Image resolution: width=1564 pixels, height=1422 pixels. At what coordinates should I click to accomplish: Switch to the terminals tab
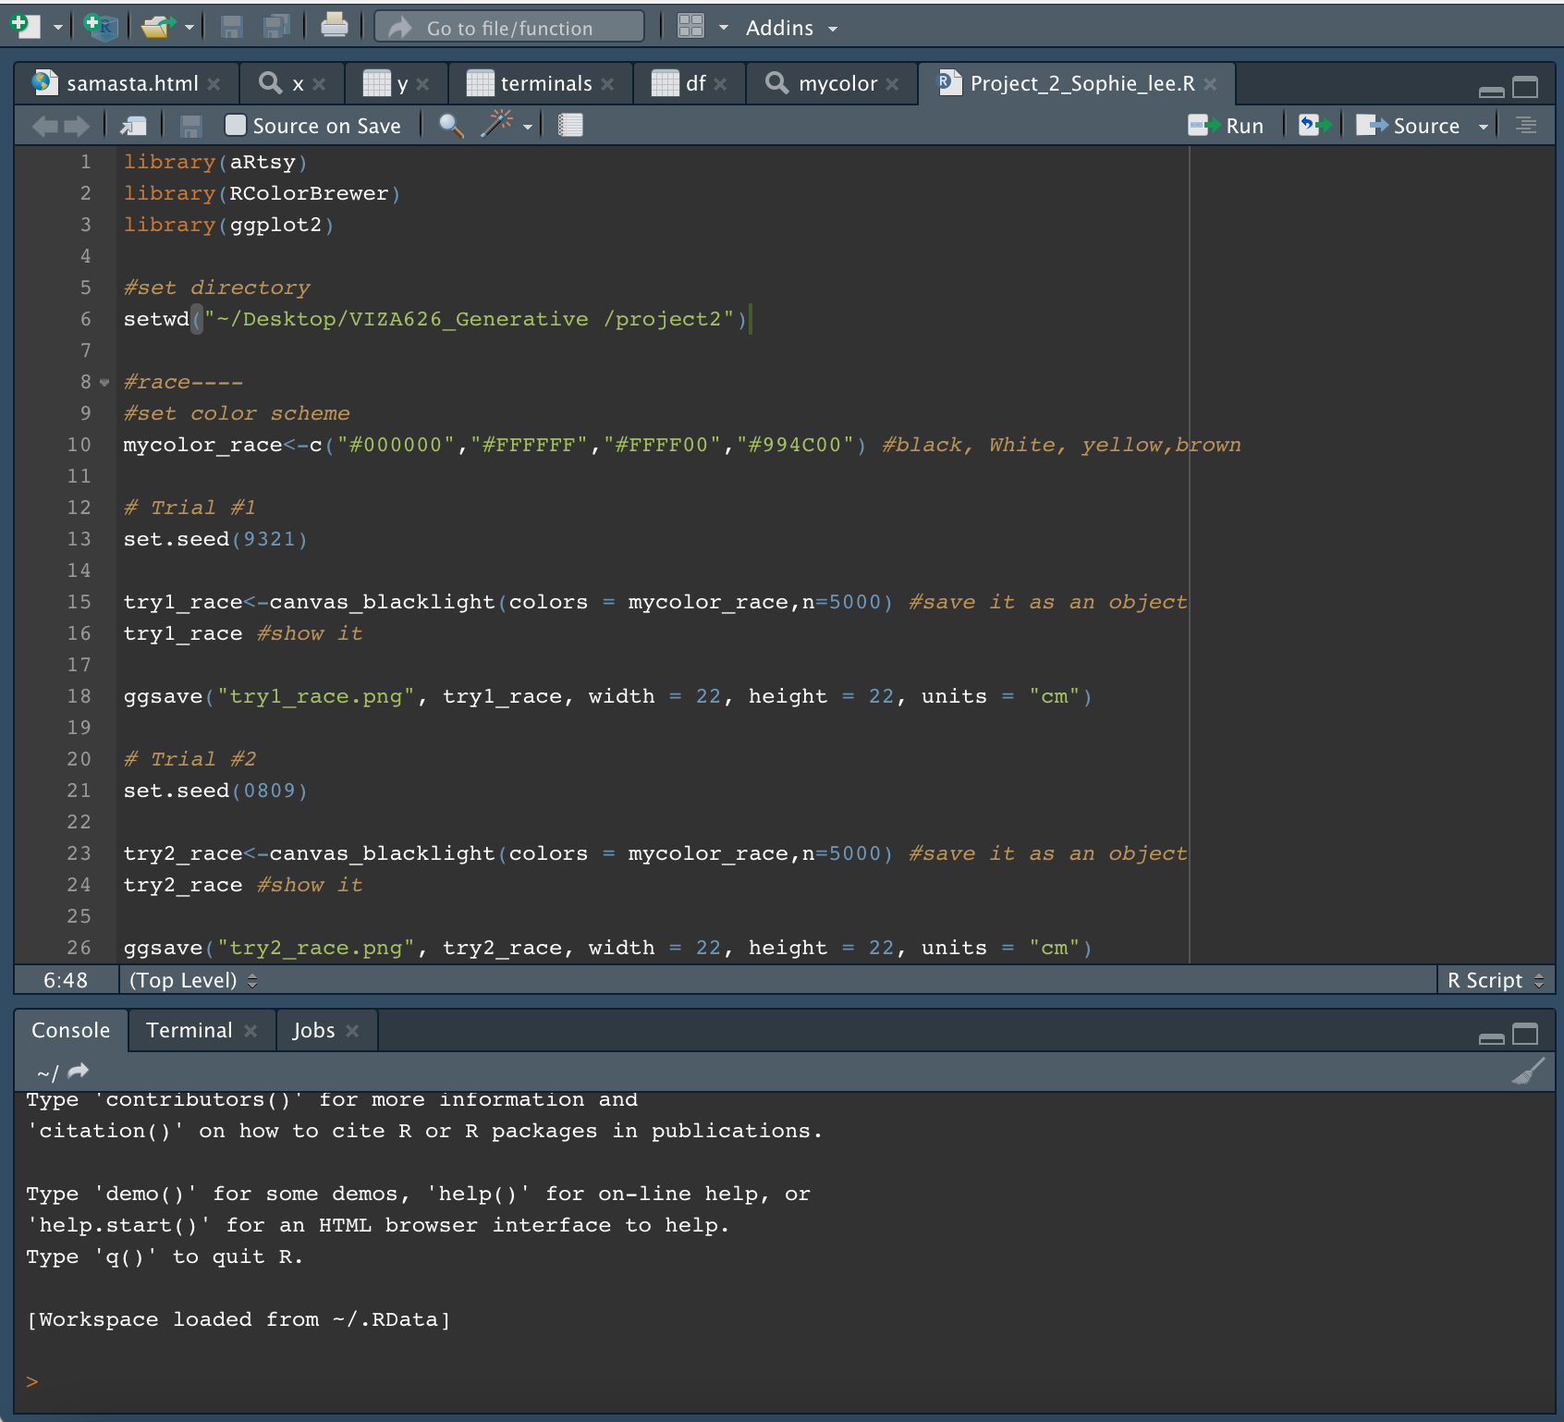[x=546, y=84]
